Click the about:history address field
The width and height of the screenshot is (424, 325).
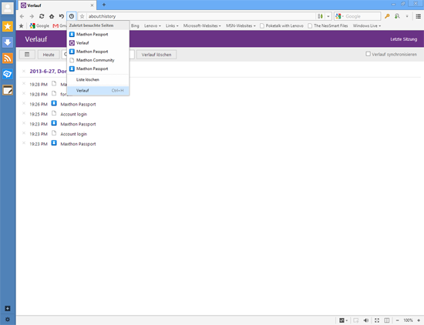point(201,16)
